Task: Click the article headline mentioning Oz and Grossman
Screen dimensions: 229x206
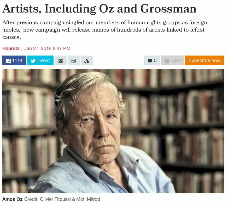Action: [x=99, y=9]
